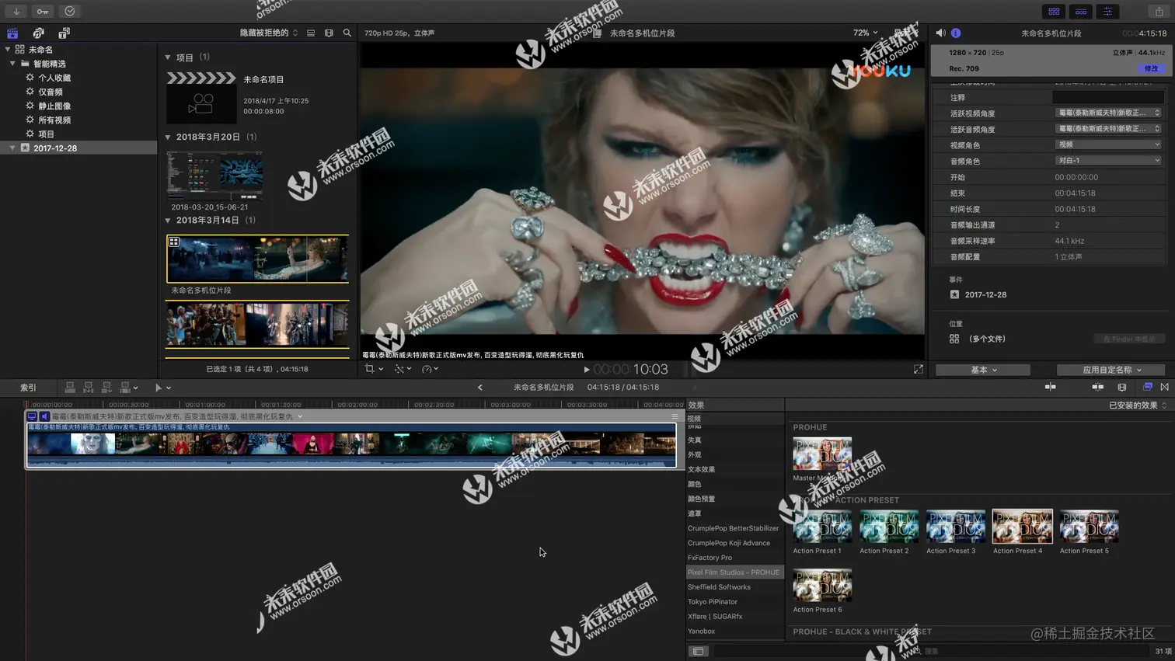Screen dimensions: 1175x661
Task: Insert clip into timeline icon
Action: (x=89, y=387)
